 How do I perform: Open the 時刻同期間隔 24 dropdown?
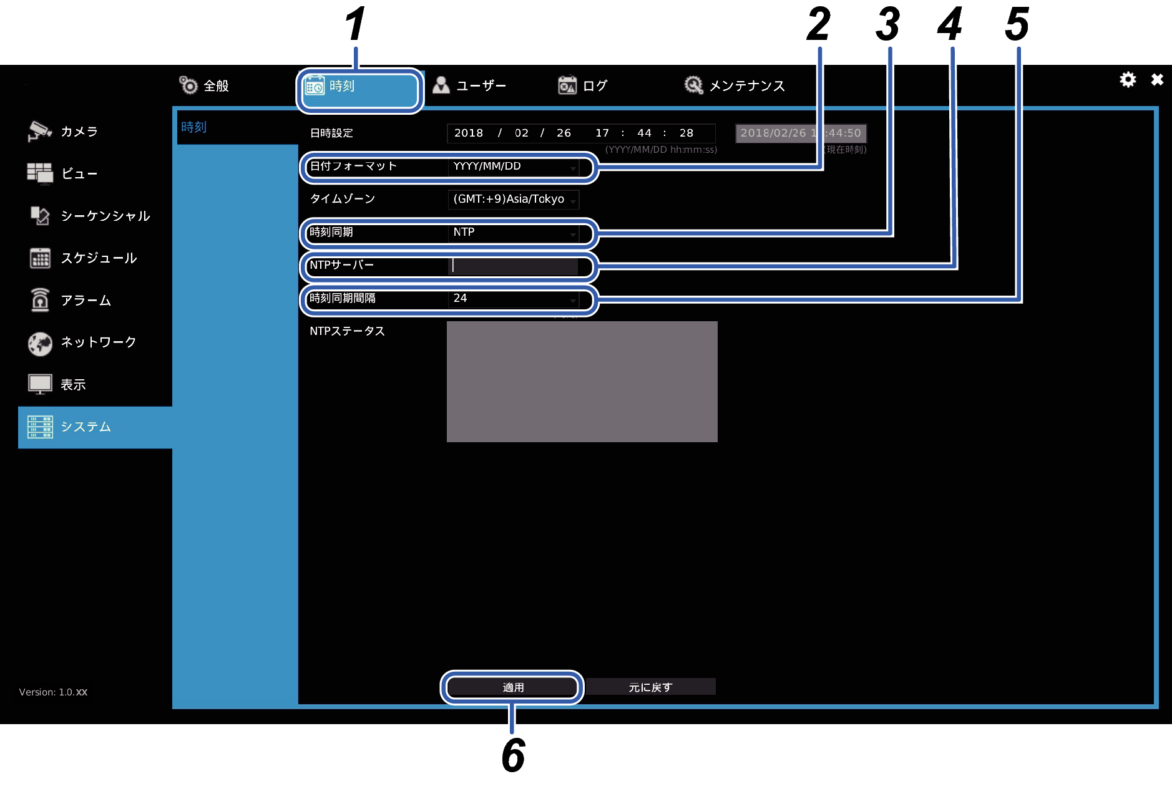[x=513, y=298]
